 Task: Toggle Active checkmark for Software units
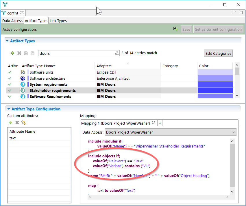pos(10,72)
